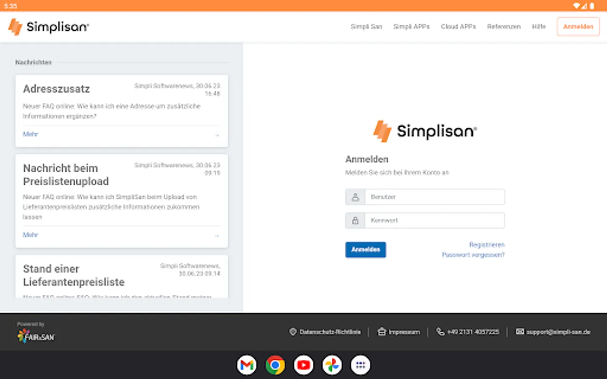
Task: Click the Simplisan logo in the header
Action: coord(48,27)
